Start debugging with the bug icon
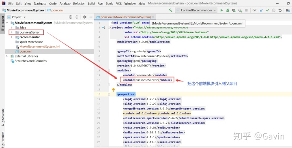The width and height of the screenshot is (292, 148). pos(228,11)
